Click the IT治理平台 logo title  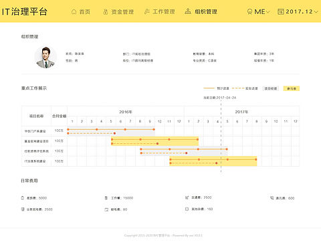(x=25, y=11)
